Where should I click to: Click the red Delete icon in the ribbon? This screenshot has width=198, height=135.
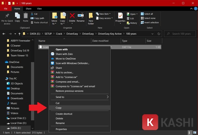click(x=72, y=16)
